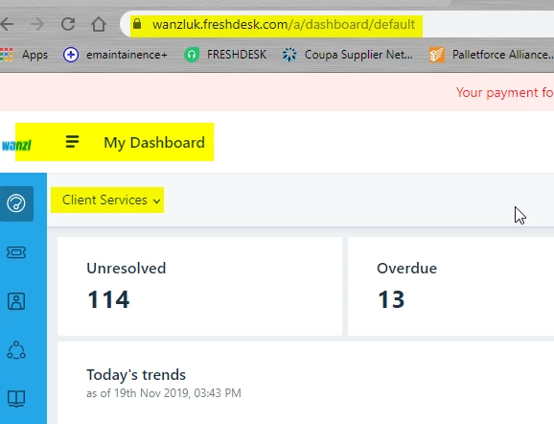Open the Social icon in sidebar
554x424 pixels.
click(x=16, y=350)
